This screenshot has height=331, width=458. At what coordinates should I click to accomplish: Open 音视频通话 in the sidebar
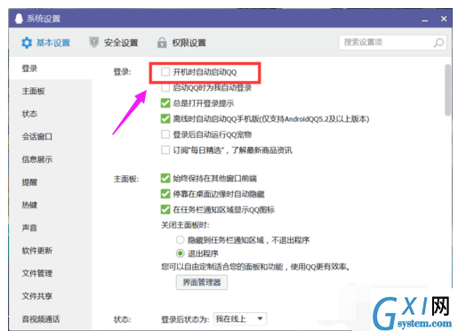pos(41,319)
